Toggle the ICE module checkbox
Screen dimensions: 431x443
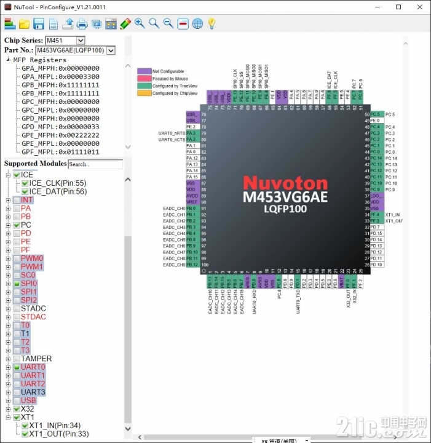[x=17, y=175]
